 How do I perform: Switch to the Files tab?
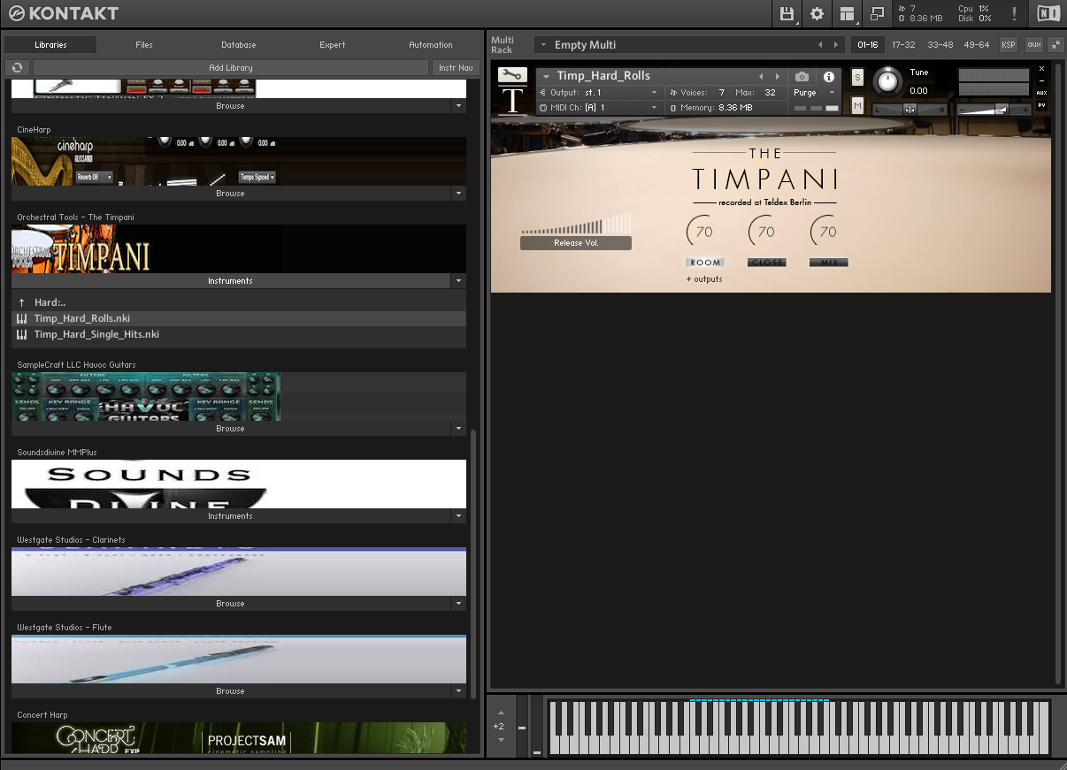click(x=144, y=44)
